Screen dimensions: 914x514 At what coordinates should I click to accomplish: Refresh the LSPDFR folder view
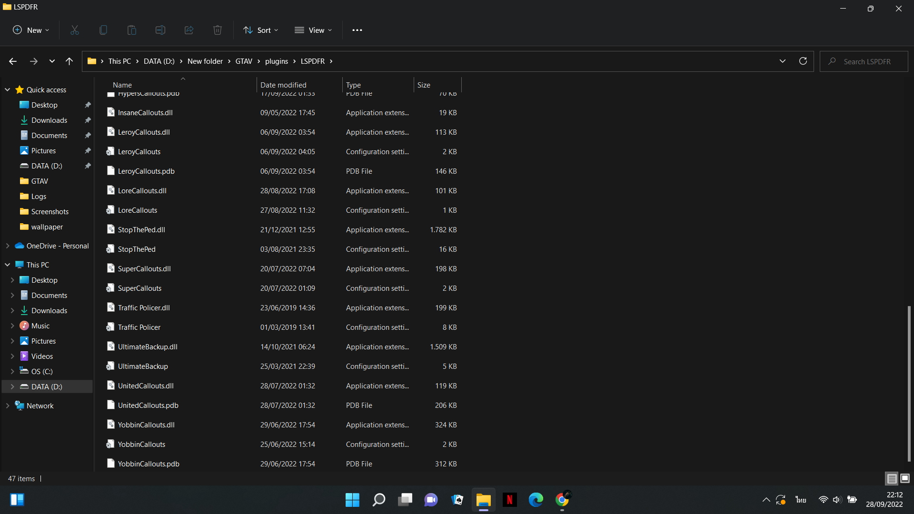pyautogui.click(x=803, y=61)
